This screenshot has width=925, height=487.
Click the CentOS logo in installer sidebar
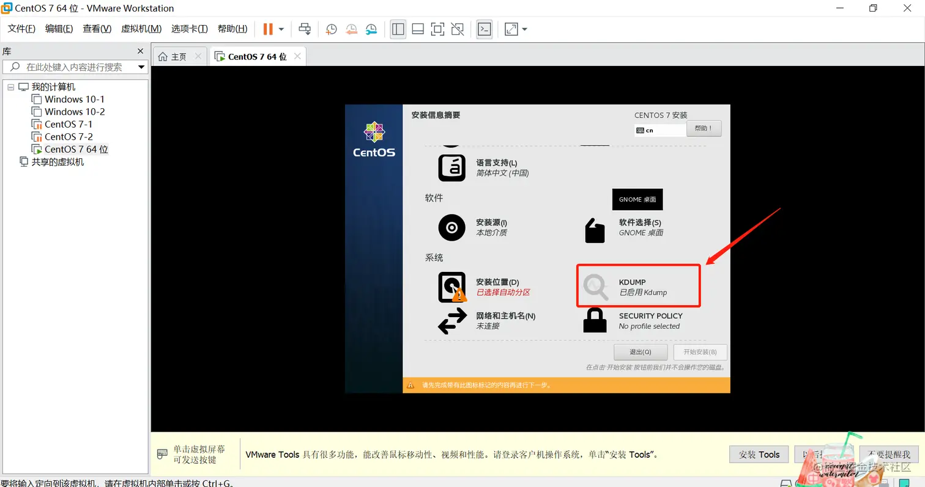[x=374, y=139]
